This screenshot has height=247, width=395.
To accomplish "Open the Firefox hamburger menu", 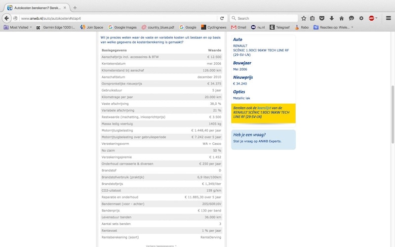I will click(389, 18).
